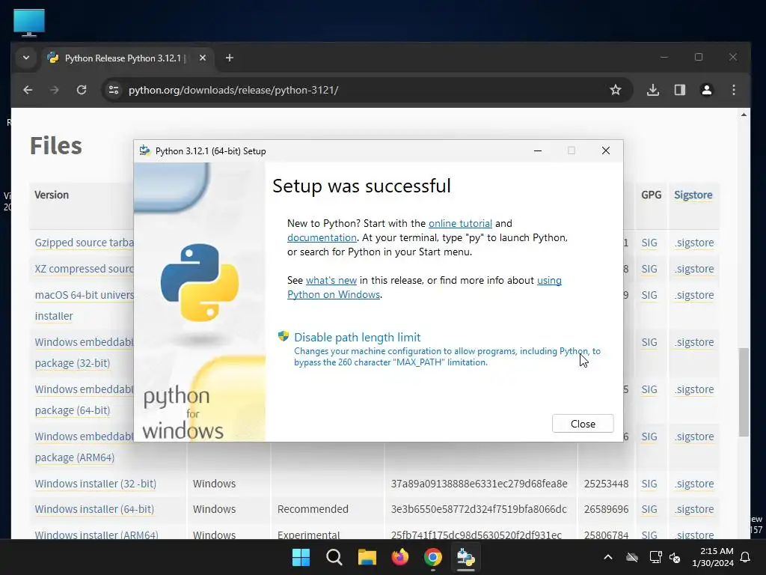The image size is (766, 575).
Task: Open Windows installer (64-bit) link
Action: (94, 509)
